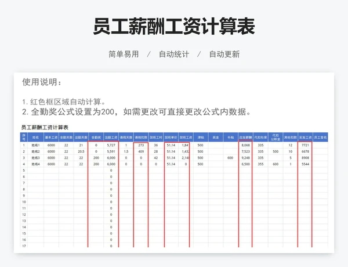Click the 简单易用 subtitle text
Viewport: 348px width, 267px height.
tap(124, 54)
